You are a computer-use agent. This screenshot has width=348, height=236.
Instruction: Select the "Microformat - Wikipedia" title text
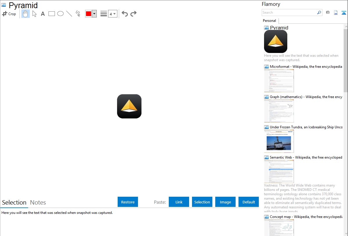(x=306, y=67)
